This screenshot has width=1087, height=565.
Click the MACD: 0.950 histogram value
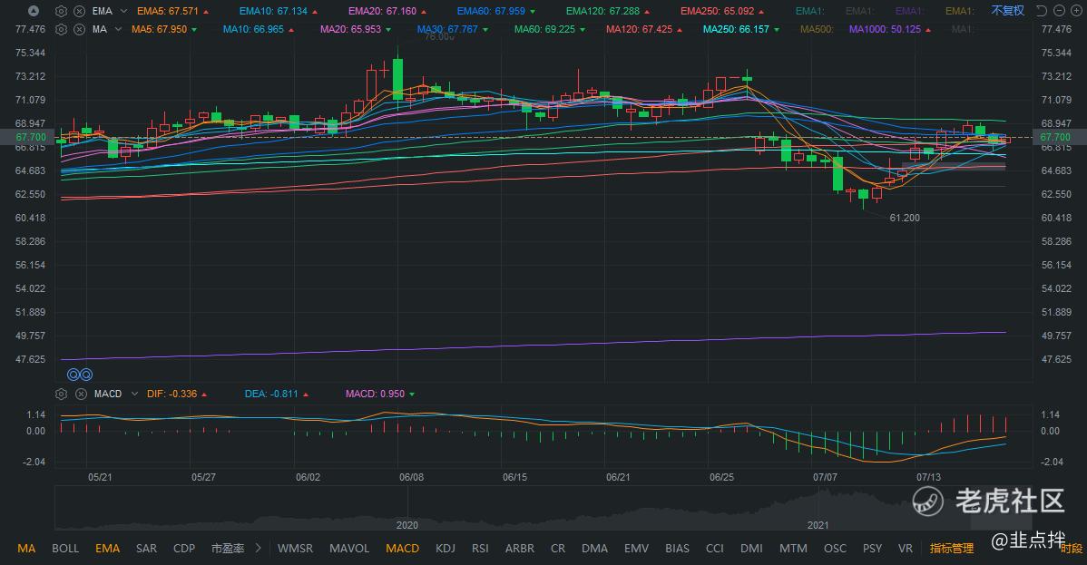click(375, 394)
